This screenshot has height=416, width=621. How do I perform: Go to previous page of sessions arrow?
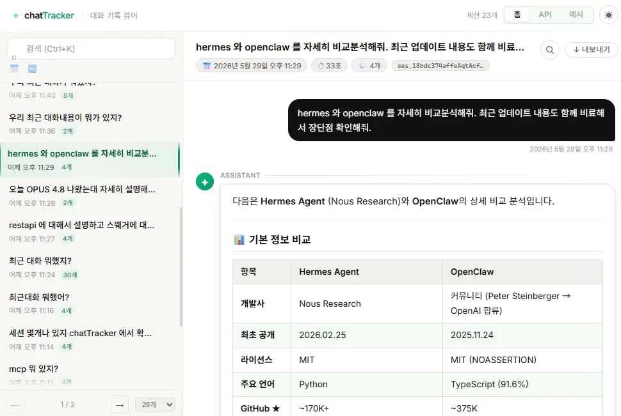[15, 405]
